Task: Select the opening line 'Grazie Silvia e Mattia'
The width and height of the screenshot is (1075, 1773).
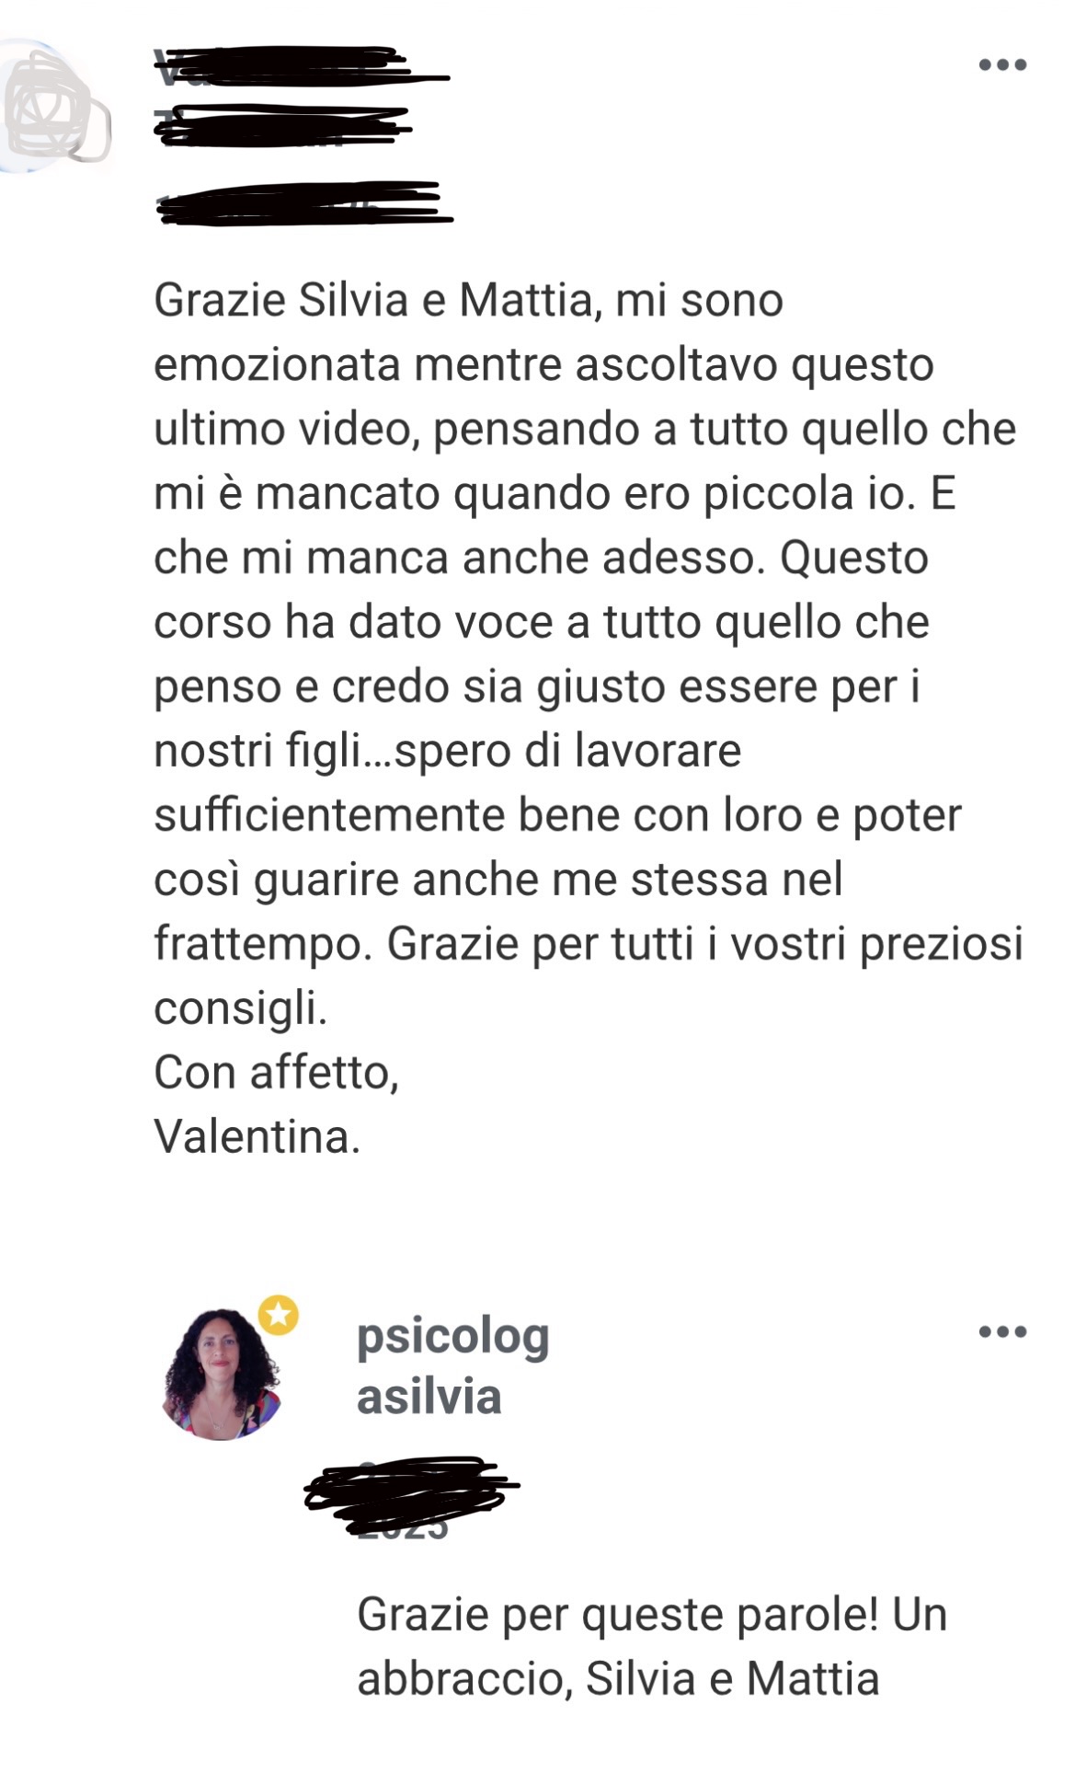Action: (373, 301)
